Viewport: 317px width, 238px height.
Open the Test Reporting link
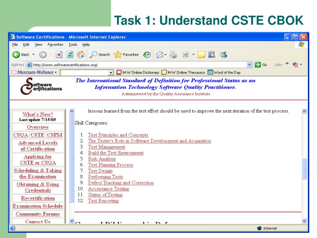pos(103,201)
